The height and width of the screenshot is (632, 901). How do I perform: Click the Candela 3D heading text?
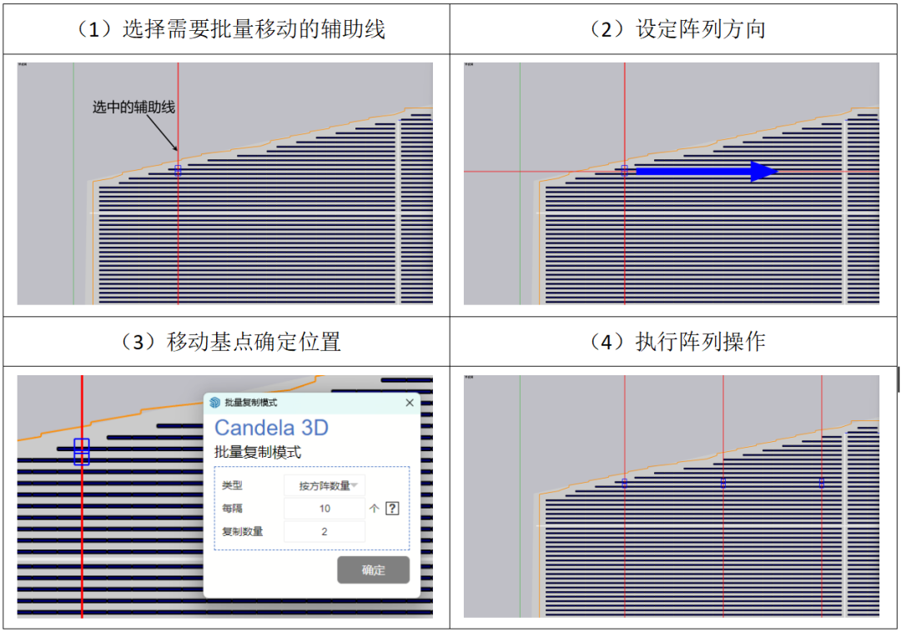pyautogui.click(x=271, y=428)
